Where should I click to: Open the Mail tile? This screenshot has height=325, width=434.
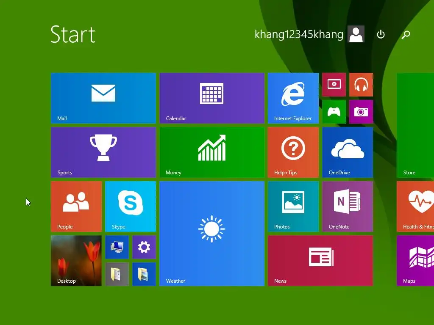pyautogui.click(x=103, y=98)
